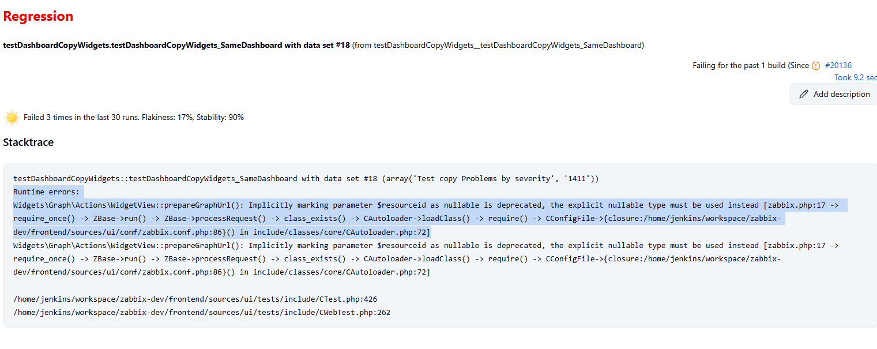The image size is (877, 349).
Task: Open the Took 9.2 sec duration link
Action: coord(856,77)
